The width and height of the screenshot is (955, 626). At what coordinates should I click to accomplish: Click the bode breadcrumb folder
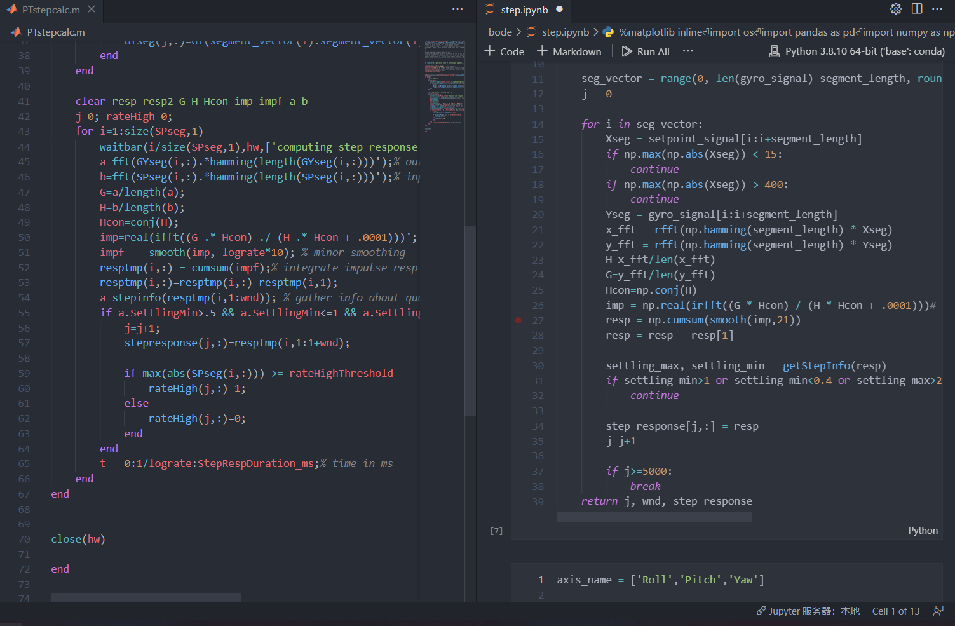[500, 32]
